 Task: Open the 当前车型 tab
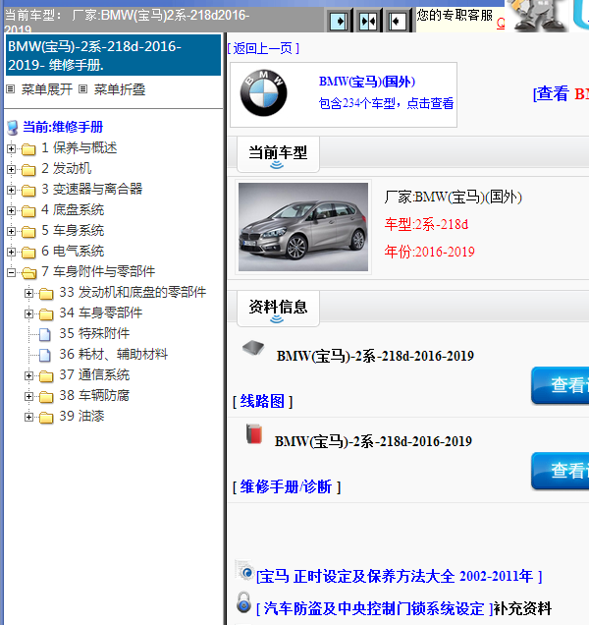[278, 154]
